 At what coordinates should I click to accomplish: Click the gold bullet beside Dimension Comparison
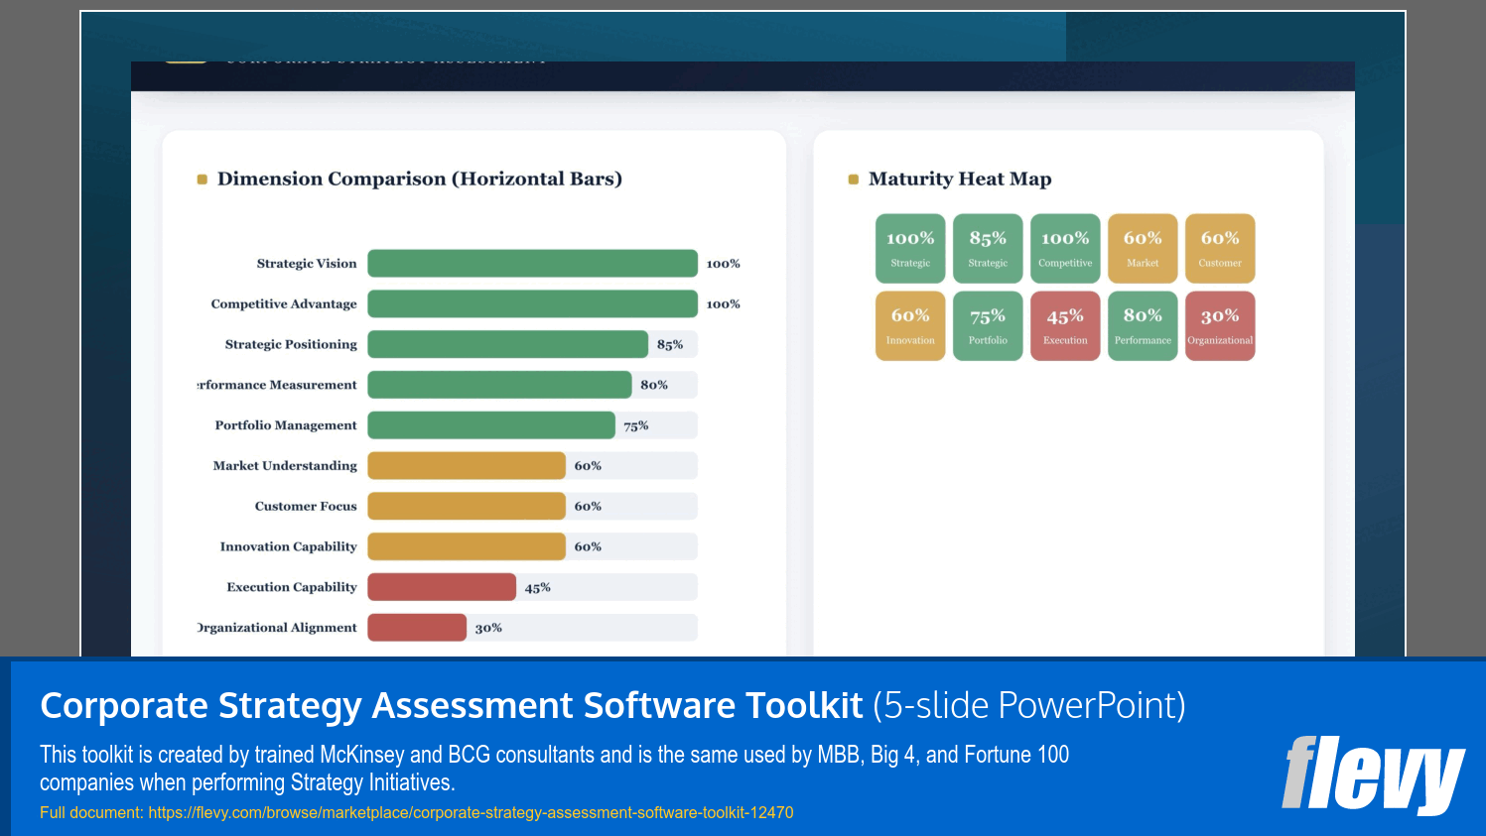pyautogui.click(x=203, y=179)
